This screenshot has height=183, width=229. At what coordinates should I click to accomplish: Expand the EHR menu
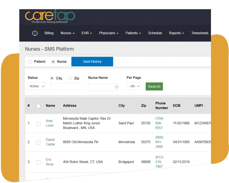pyautogui.click(x=87, y=33)
